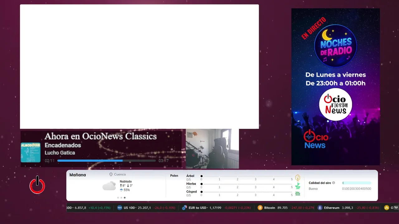Screen dimensions: 399x224
Task: Click the EN DIRECTO banner text
Action: (314, 28)
